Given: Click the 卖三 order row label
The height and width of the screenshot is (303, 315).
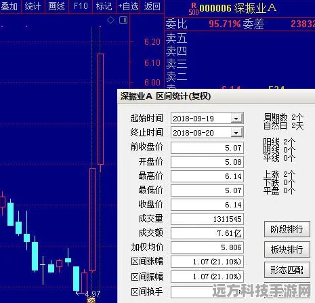Looking at the screenshot, I should tap(176, 64).
